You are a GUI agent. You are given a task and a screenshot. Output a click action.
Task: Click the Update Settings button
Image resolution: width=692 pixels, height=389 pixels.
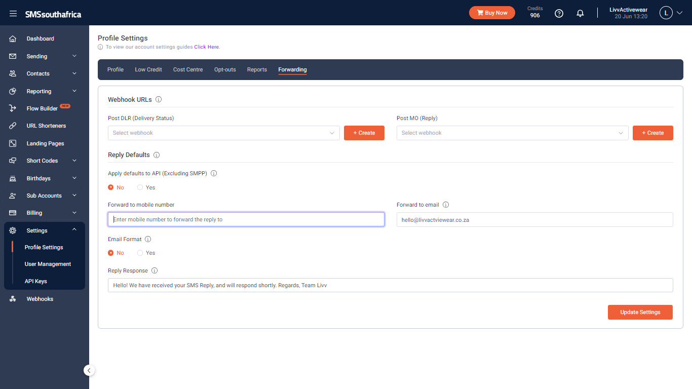640,312
